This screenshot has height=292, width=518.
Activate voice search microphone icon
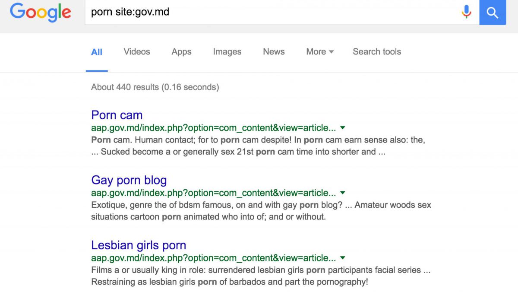[466, 12]
